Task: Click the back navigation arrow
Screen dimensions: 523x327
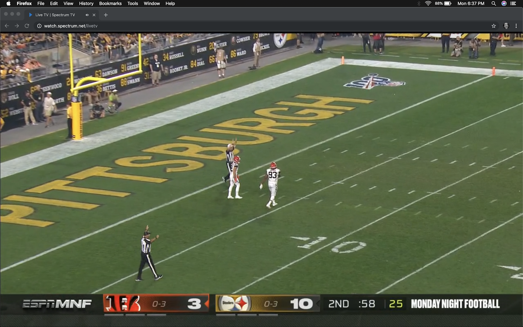Action: (7, 26)
